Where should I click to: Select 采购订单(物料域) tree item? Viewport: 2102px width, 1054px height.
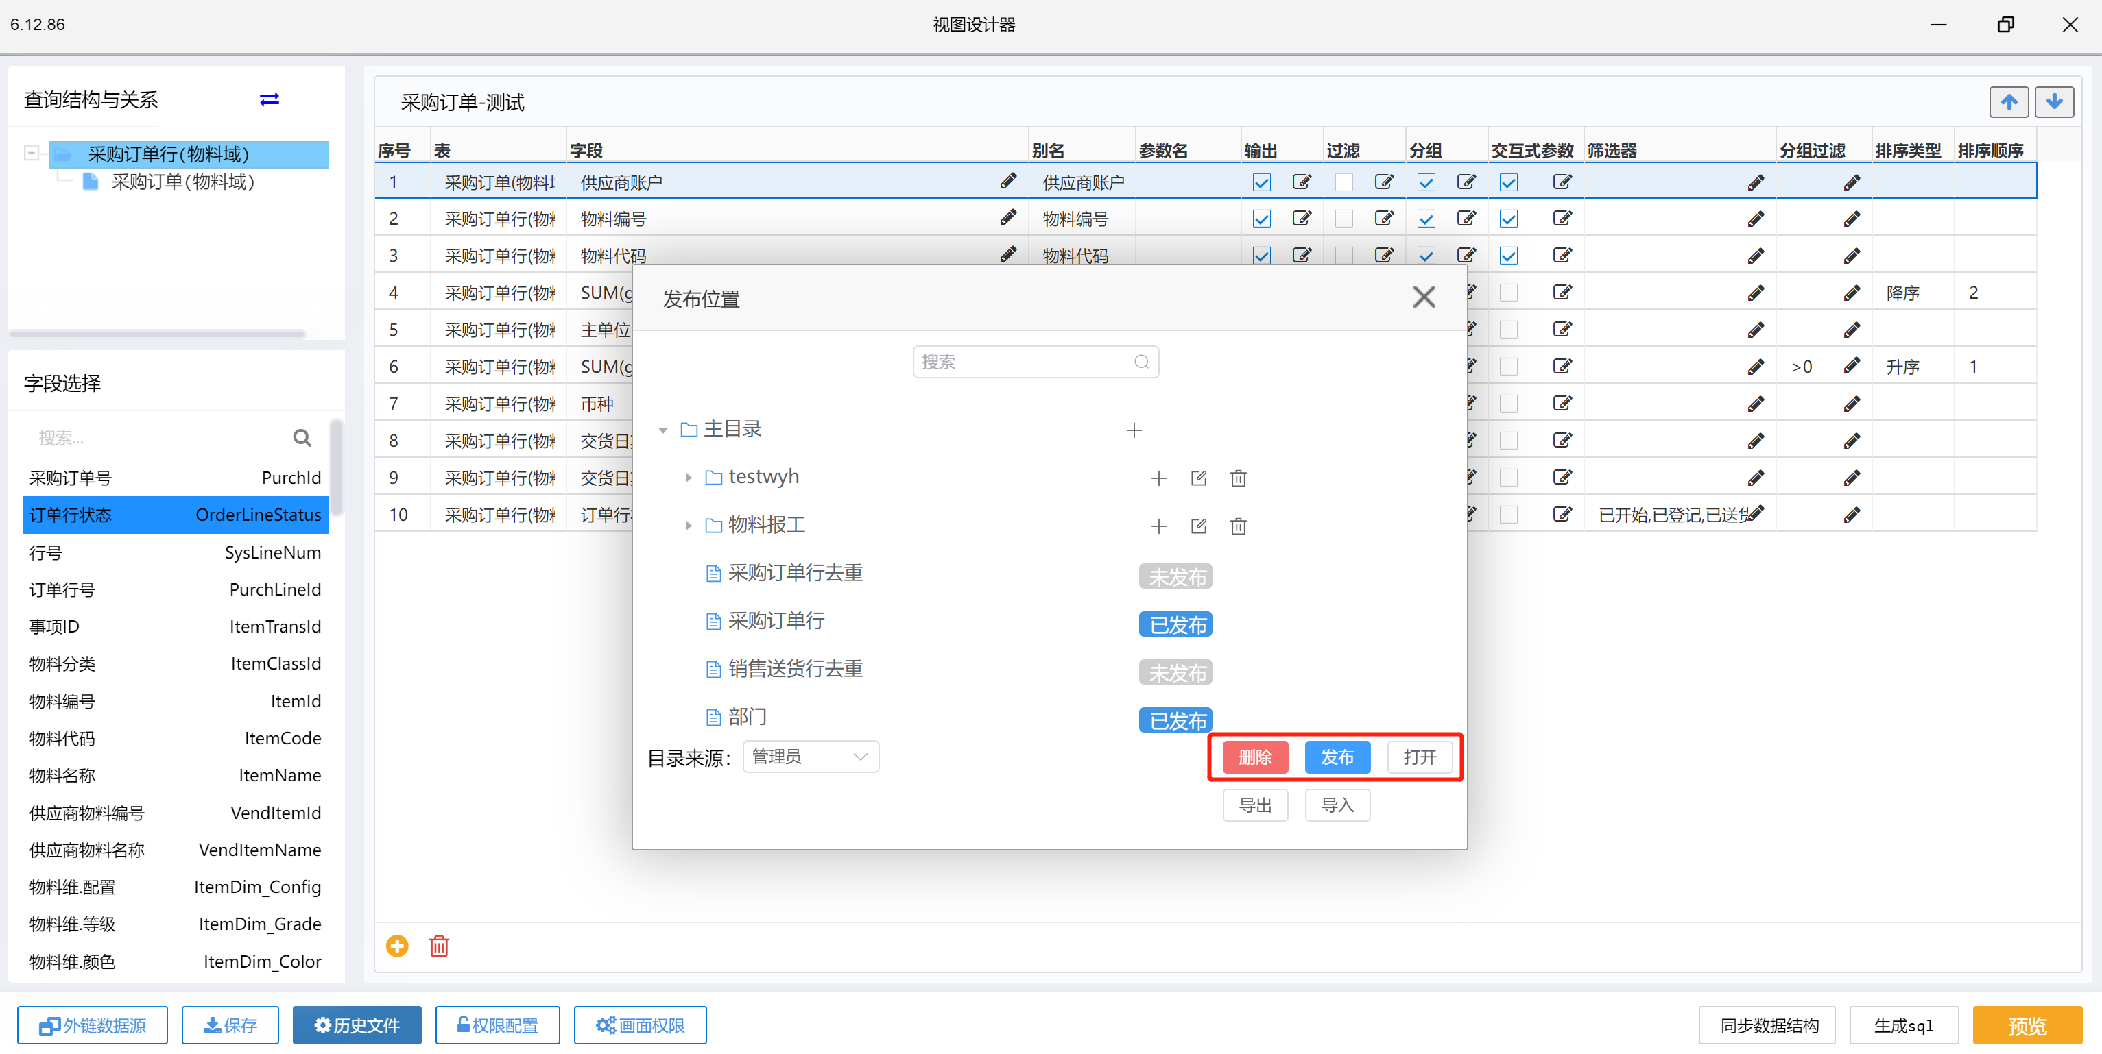pyautogui.click(x=183, y=182)
